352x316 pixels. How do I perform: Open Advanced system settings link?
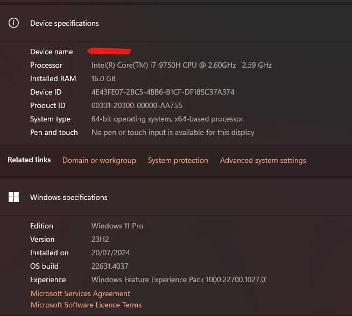pyautogui.click(x=263, y=160)
